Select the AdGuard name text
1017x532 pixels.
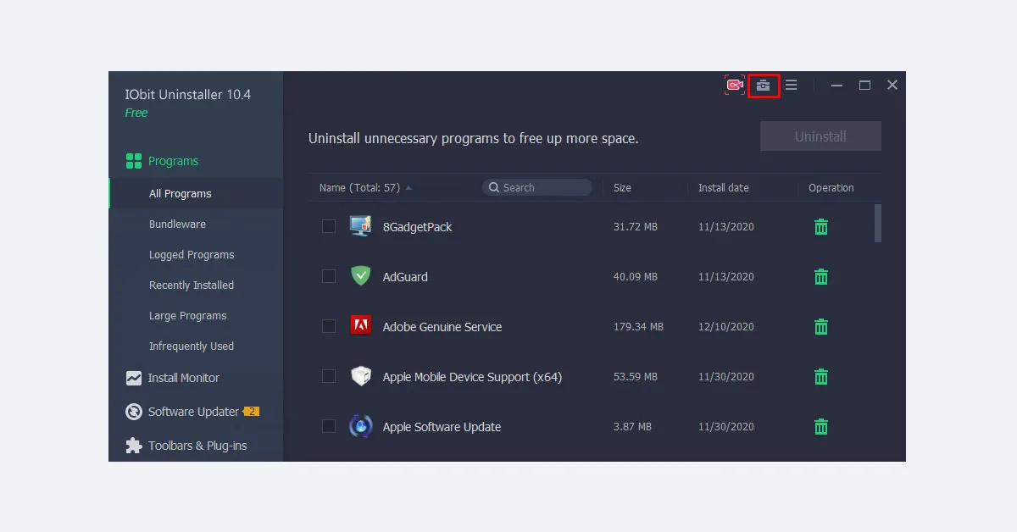pyautogui.click(x=405, y=277)
